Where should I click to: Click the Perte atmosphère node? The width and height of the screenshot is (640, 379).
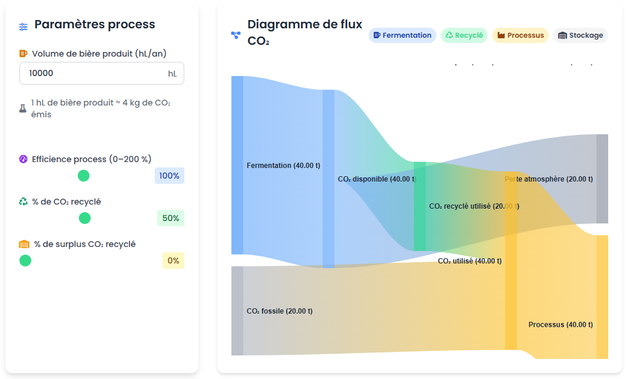[x=602, y=179]
